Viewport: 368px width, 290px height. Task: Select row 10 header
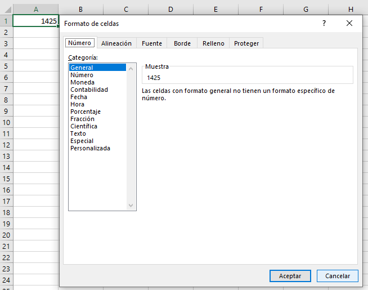click(x=6, y=122)
